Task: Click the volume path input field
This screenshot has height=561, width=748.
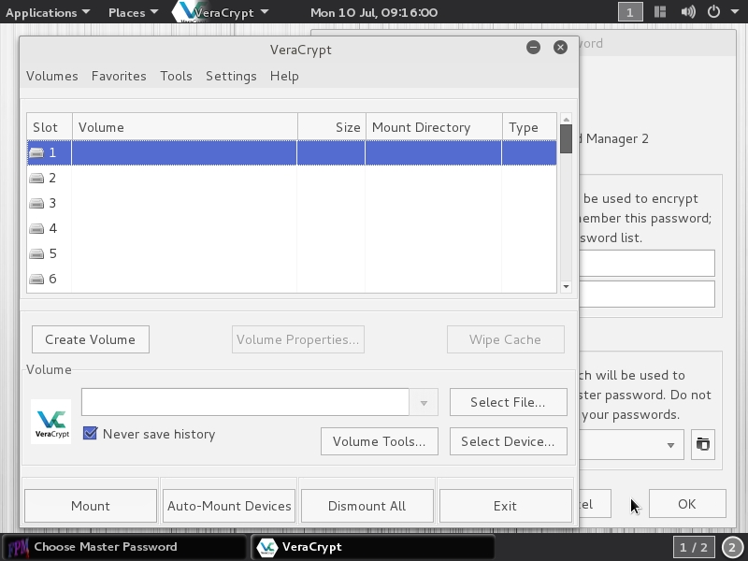Action: (245, 402)
